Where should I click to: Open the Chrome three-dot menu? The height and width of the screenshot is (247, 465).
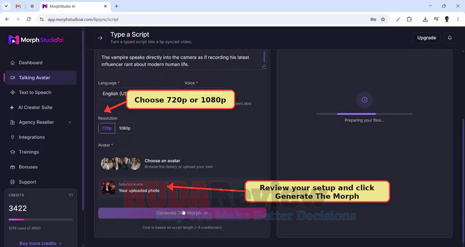(x=458, y=19)
